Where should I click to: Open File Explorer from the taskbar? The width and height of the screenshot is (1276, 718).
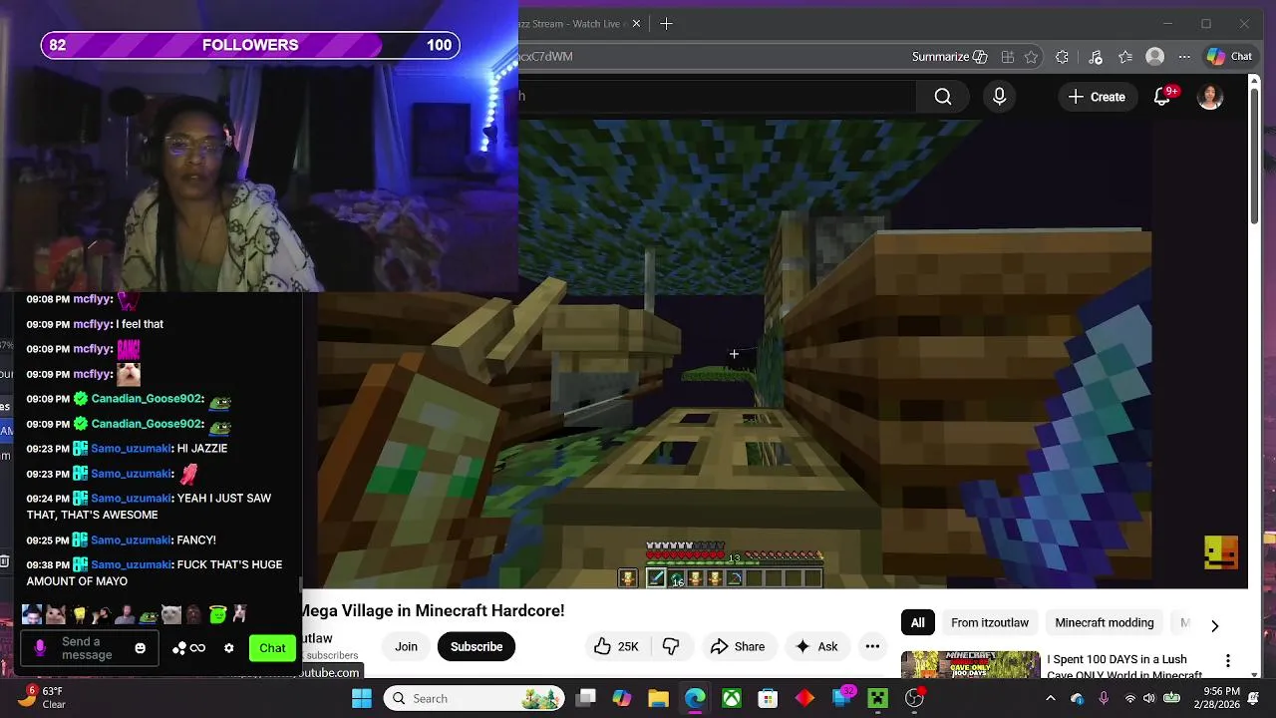pyautogui.click(x=658, y=698)
